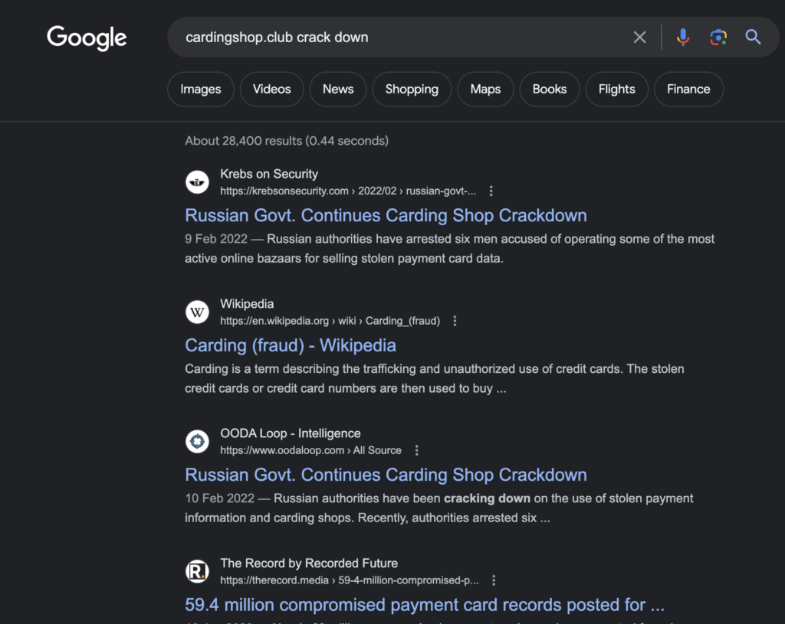Open options menu for Krebs on Security result

491,191
